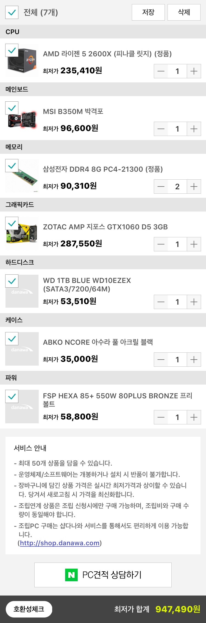
Task: Toggle the select-all 전체 (7개) checkbox
Action: coord(12,12)
